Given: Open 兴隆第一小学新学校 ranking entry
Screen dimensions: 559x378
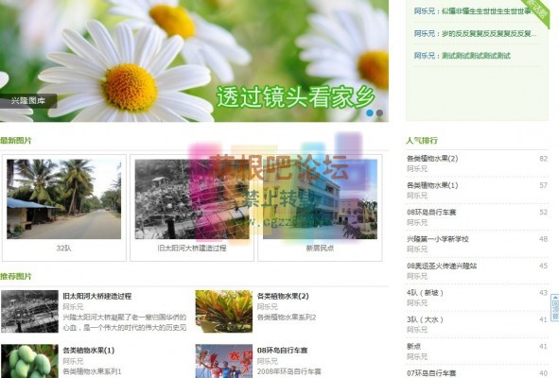Looking at the screenshot, I should pos(438,239).
